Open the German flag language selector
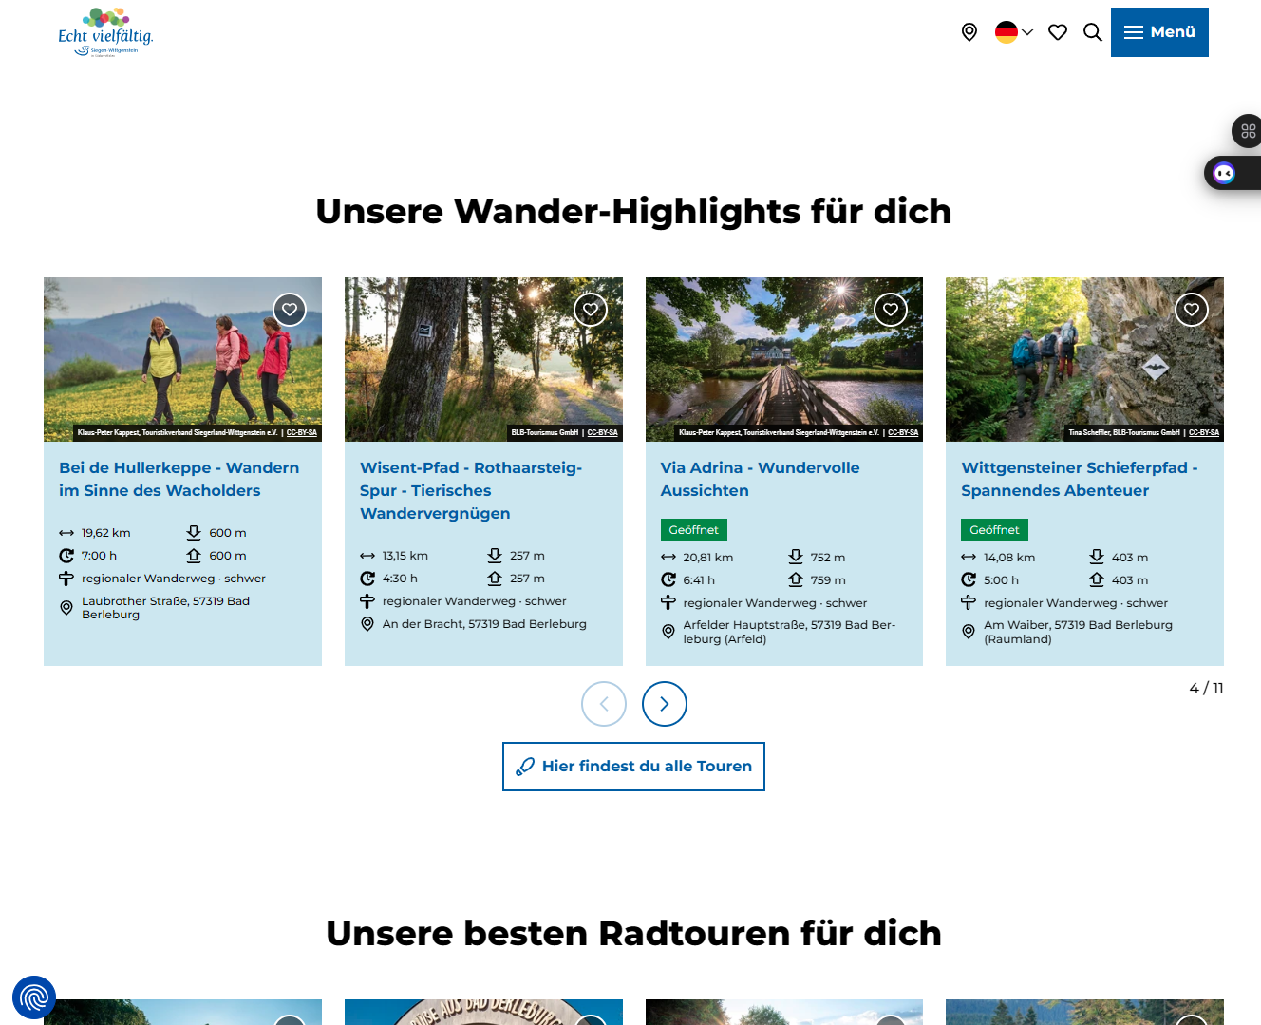This screenshot has height=1025, width=1261. point(1014,32)
